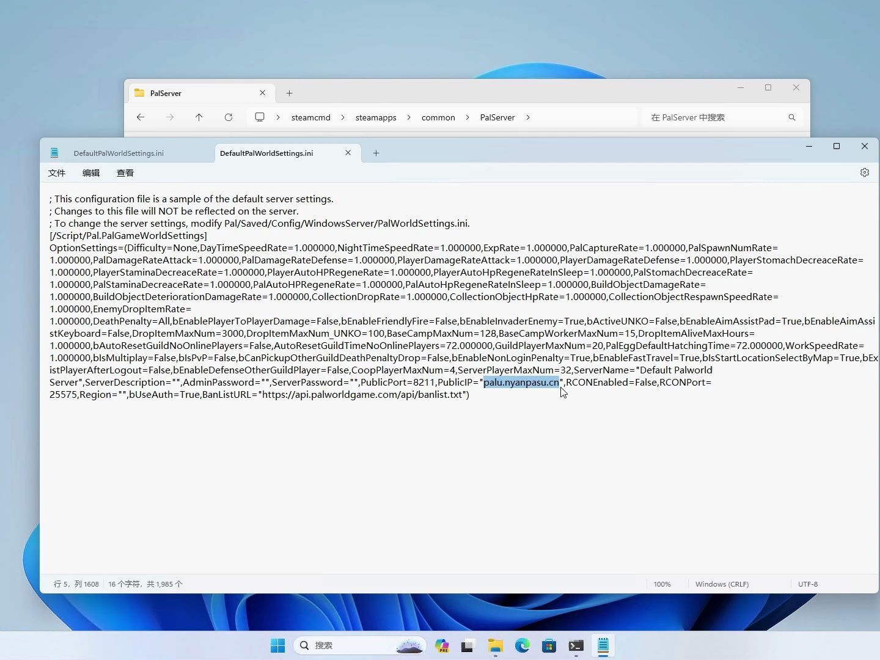Click the RCONEnabled=False setting text

click(x=611, y=383)
